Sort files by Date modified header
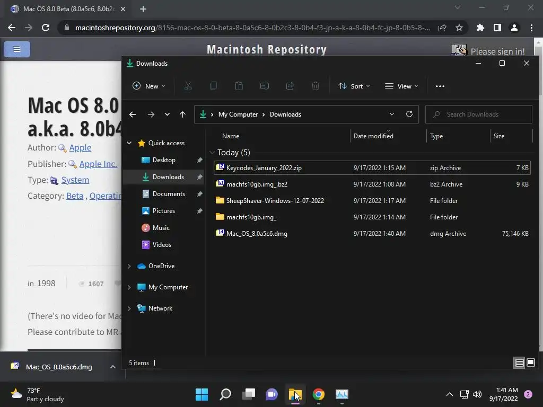Viewport: 543px width, 407px height. pyautogui.click(x=373, y=136)
